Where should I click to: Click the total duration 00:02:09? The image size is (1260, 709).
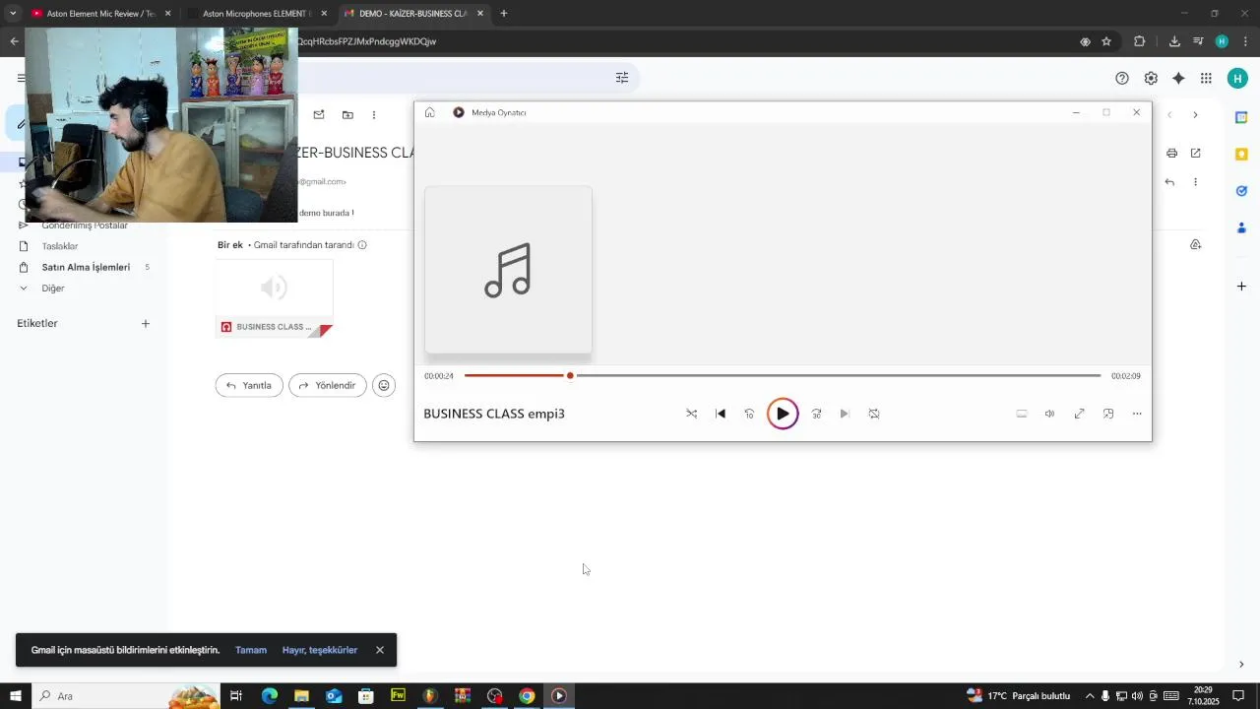tap(1126, 376)
